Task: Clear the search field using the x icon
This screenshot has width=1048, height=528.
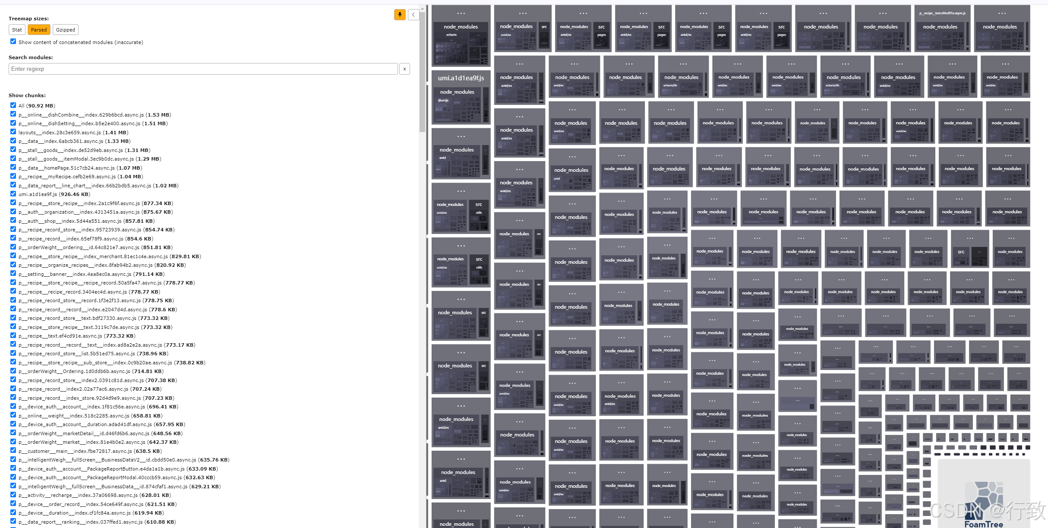Action: point(404,69)
